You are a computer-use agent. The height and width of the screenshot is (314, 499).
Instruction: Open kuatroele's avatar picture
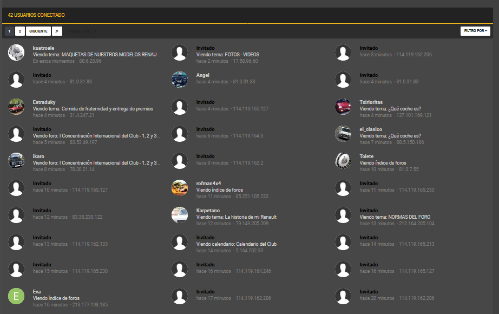(x=16, y=53)
